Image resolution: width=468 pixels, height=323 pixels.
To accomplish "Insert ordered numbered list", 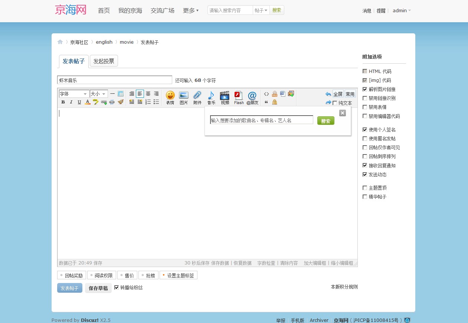I will coord(148,102).
